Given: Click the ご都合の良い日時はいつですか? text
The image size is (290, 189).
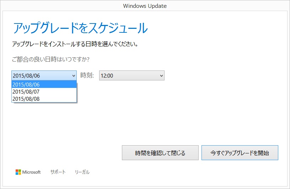Looking at the screenshot, I should (x=51, y=59).
